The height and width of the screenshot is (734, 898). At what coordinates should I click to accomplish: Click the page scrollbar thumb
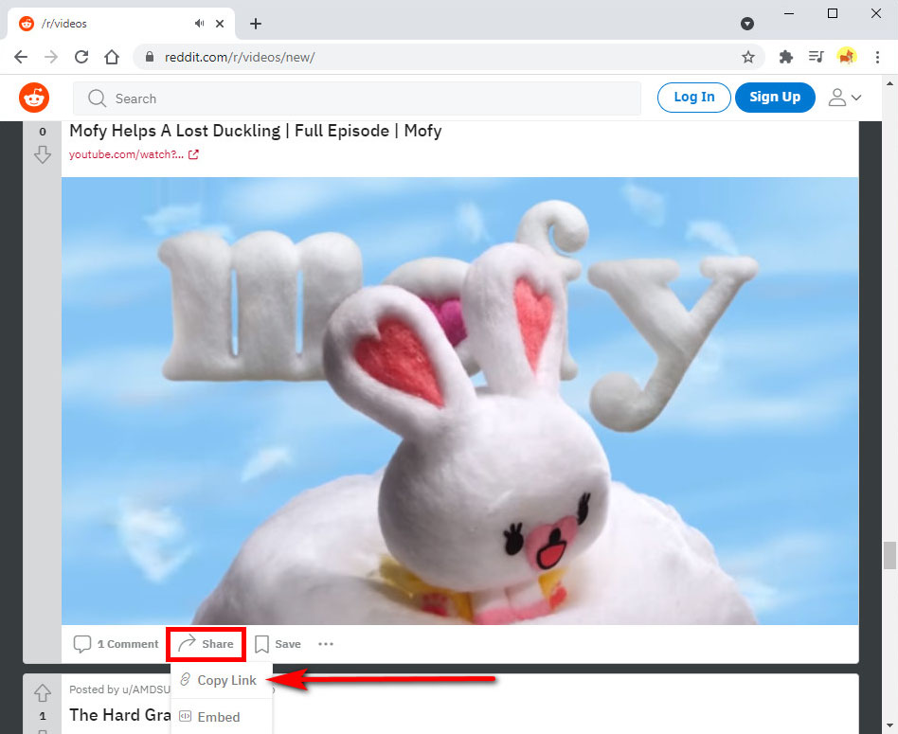pos(889,555)
